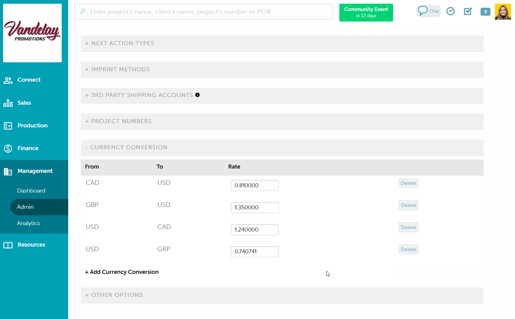Click Add Currency Conversion
The height and width of the screenshot is (319, 515).
click(122, 272)
